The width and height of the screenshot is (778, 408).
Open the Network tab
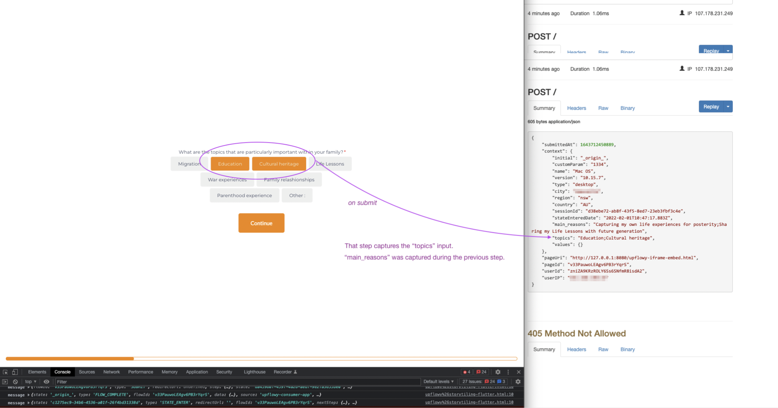tap(112, 372)
